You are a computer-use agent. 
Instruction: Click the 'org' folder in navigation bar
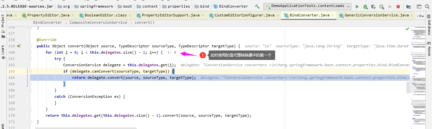tap(63, 6)
